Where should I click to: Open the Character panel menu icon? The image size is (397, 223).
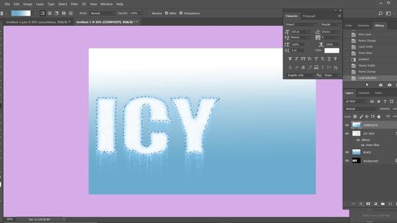(339, 16)
